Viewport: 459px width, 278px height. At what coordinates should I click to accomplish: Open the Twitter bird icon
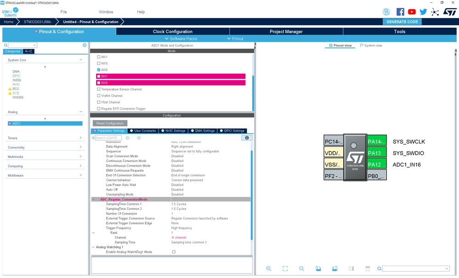coord(423,12)
